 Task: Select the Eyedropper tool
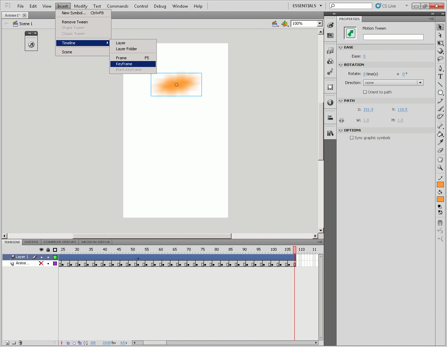click(x=440, y=142)
